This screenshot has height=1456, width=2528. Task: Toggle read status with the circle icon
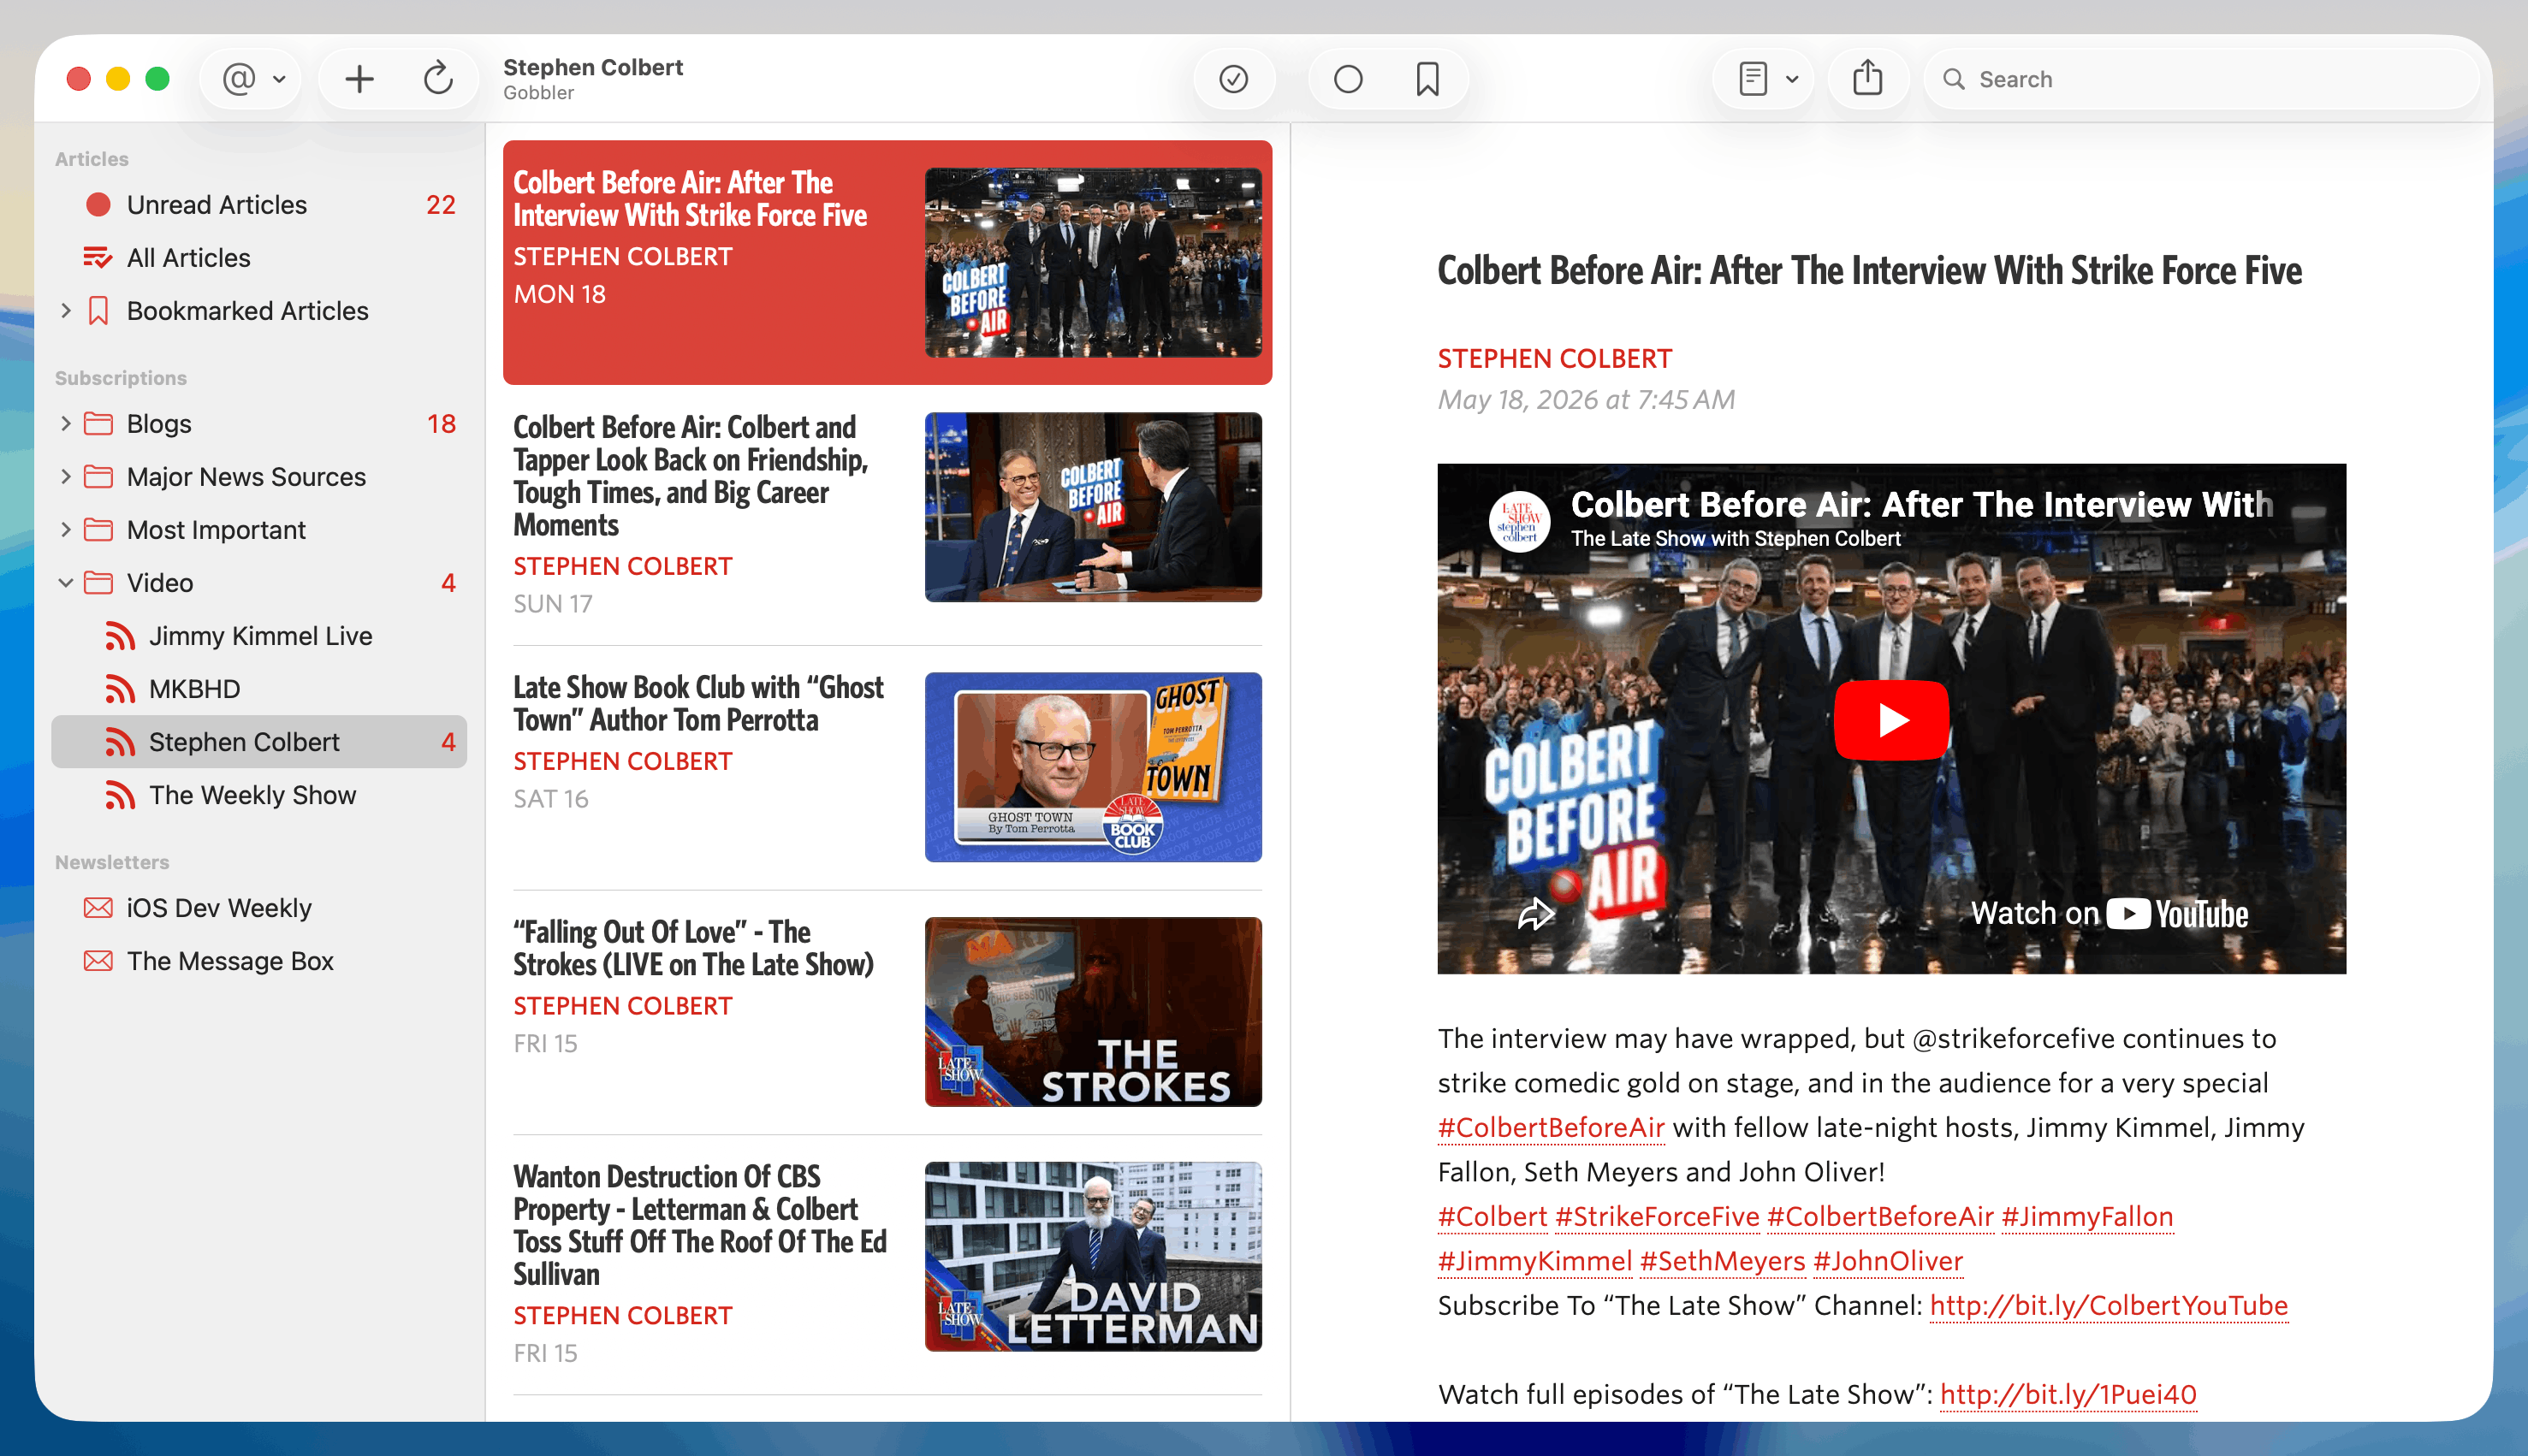[x=1348, y=79]
